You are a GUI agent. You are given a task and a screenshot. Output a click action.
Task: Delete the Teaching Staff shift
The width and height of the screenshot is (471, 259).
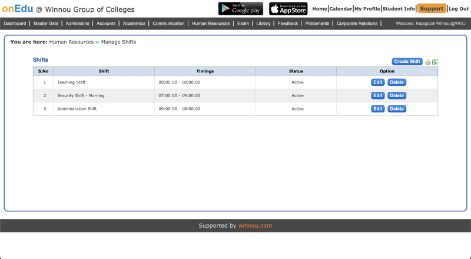tap(397, 82)
